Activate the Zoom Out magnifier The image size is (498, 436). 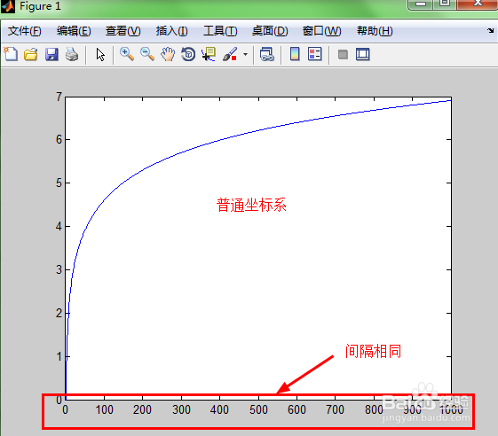pos(147,54)
